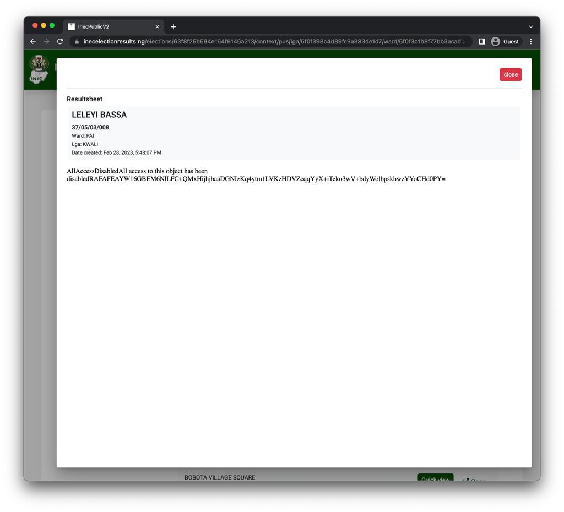
Task: Click the Quick view button behind the modal
Action: pyautogui.click(x=435, y=477)
